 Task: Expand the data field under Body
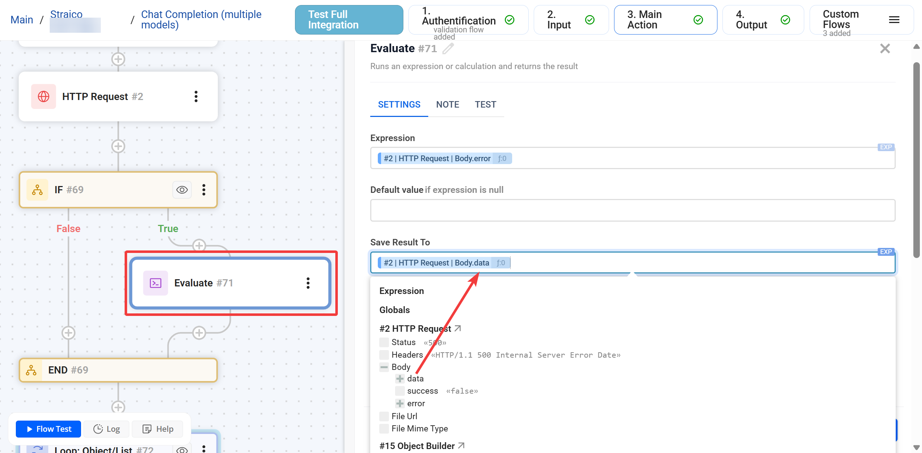click(400, 379)
